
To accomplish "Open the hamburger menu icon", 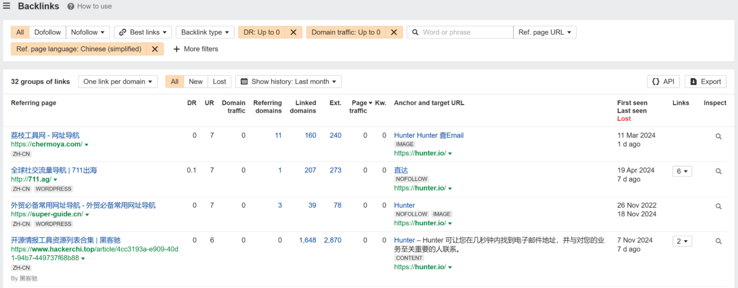I will pyautogui.click(x=7, y=6).
